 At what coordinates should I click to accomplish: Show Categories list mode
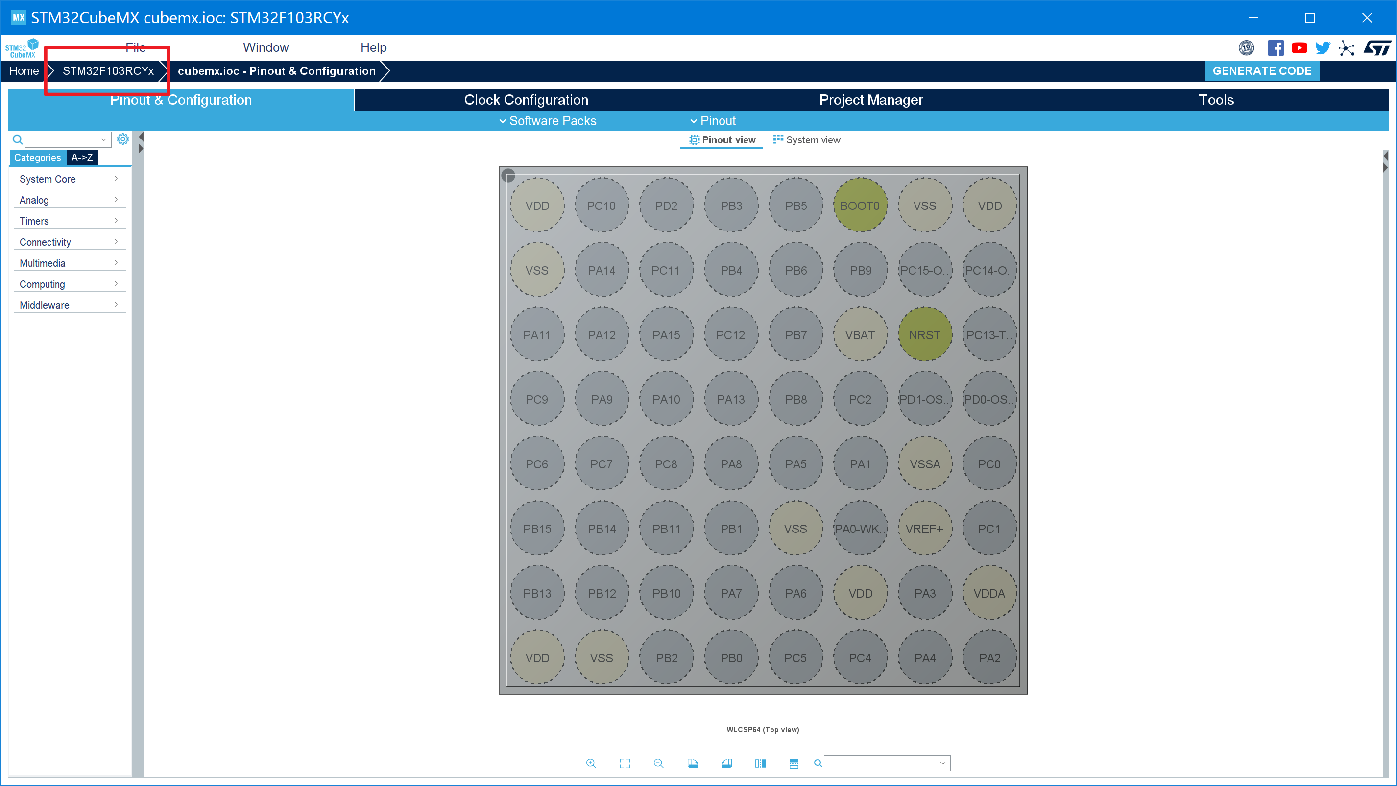[37, 158]
